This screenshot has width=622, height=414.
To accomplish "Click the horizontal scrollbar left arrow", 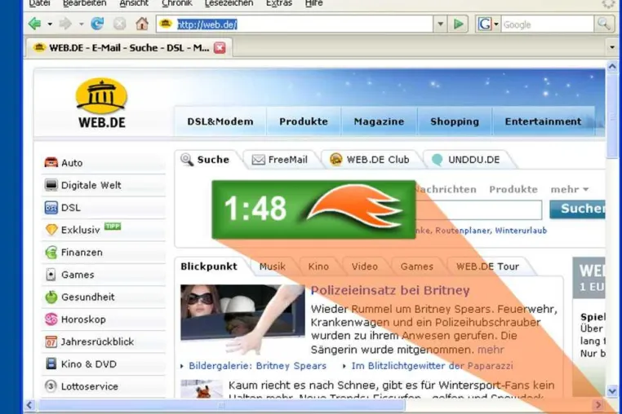I will tap(29, 405).
